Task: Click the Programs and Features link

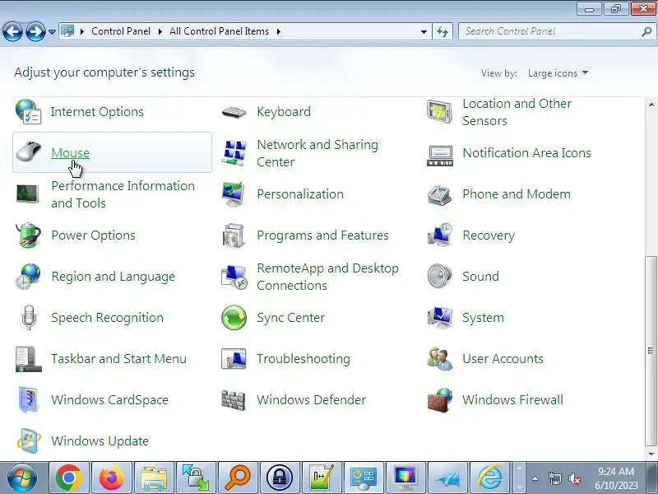Action: pos(322,235)
